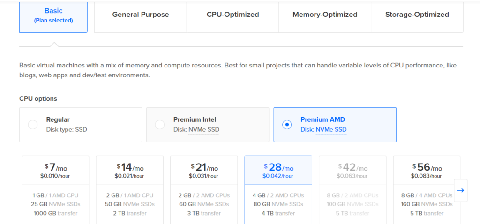The image size is (480, 224).
Task: Select the Basic plan tab
Action: tap(53, 15)
